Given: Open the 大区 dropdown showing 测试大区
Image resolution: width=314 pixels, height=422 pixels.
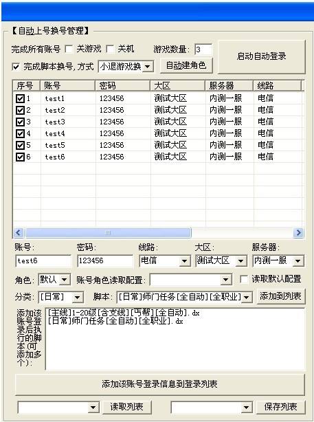Looking at the screenshot, I should (x=241, y=260).
